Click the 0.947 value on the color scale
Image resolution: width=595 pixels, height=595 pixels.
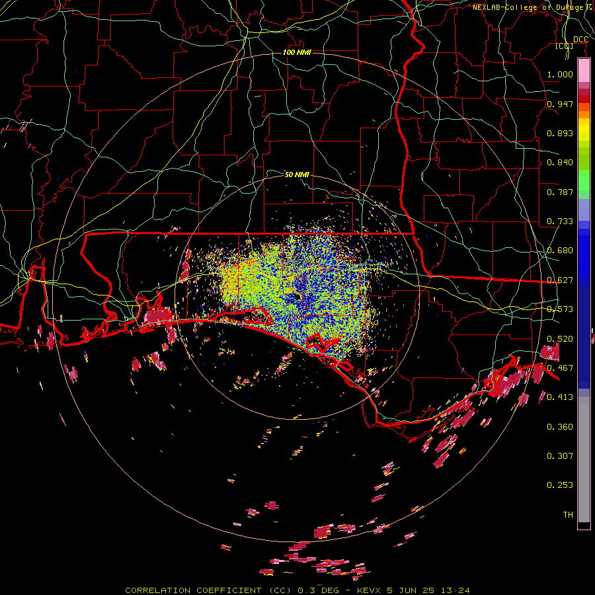[560, 104]
